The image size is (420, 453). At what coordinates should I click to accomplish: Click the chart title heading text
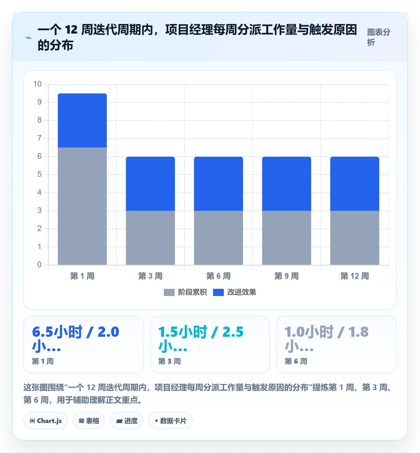[x=197, y=37]
